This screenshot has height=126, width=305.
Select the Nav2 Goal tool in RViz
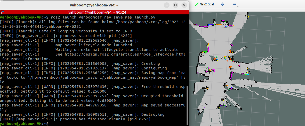(x=204, y=4)
